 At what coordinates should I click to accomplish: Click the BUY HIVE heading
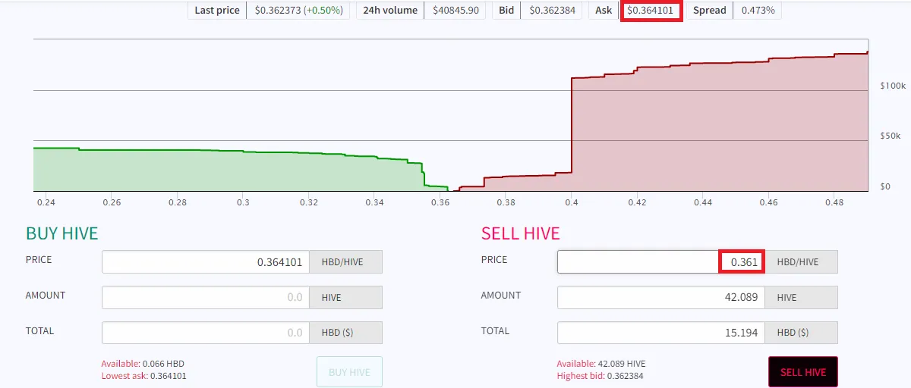tap(62, 233)
